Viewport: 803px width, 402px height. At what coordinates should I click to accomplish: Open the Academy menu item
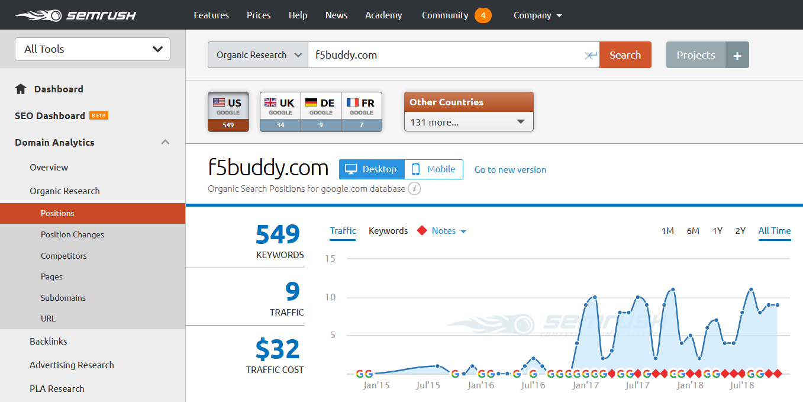(x=383, y=15)
